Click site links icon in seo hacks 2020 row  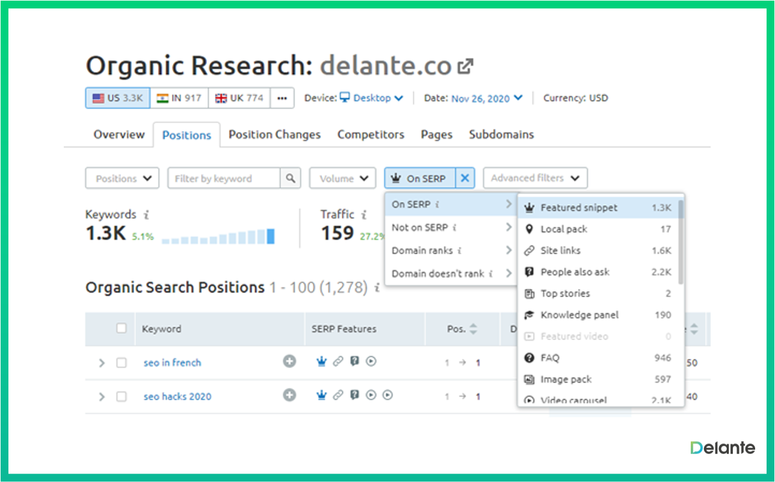[338, 395]
